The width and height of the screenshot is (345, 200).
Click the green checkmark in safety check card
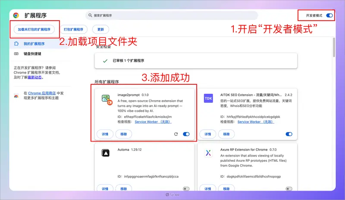[105, 61]
